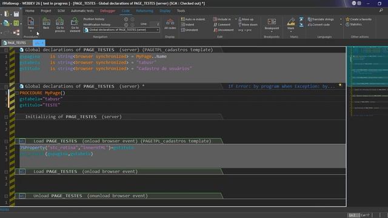
Task: Click the 'If Error: by program' error handling link
Action: pos(281,86)
